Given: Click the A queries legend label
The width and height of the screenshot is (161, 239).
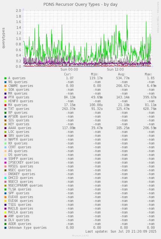Looking at the screenshot, I should 17,78.
